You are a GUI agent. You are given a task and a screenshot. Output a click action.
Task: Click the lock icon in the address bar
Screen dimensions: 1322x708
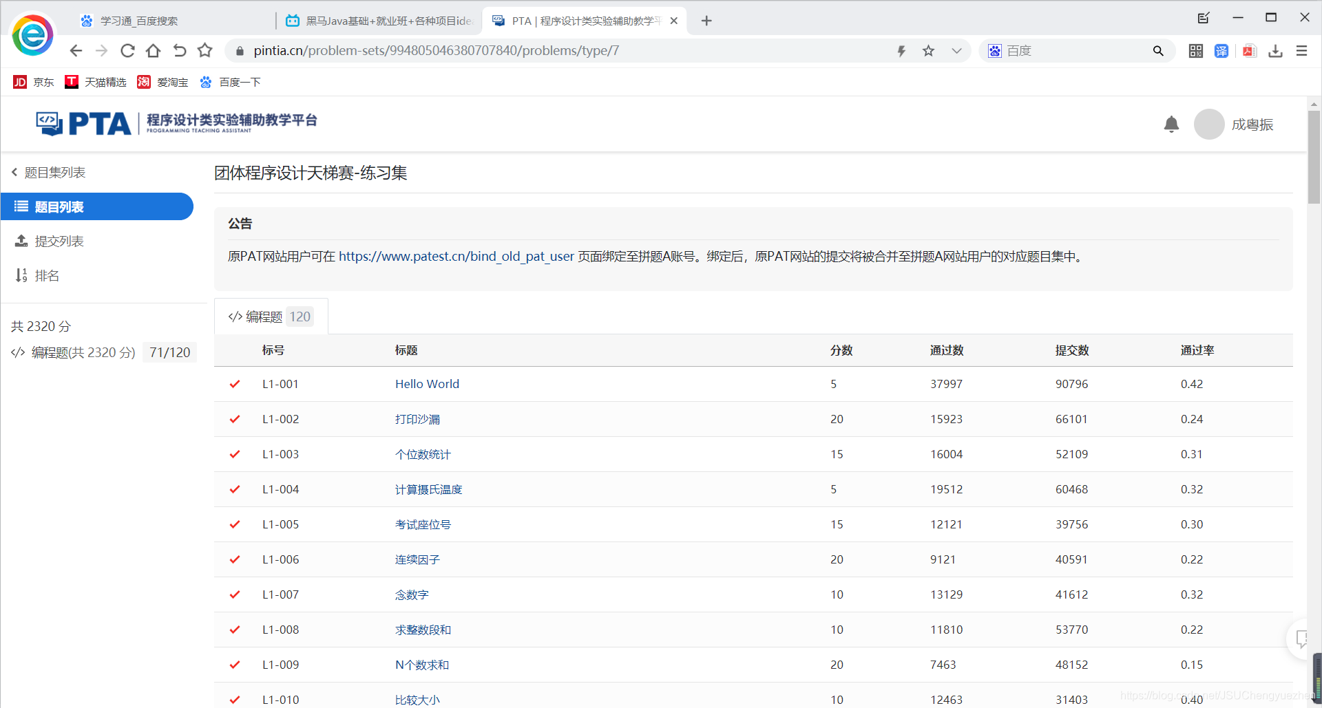click(x=240, y=51)
